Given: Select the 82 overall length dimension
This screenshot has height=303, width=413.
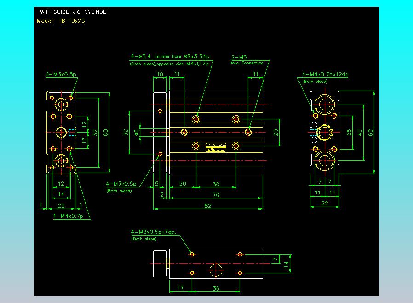Looking at the screenshot, I should pyautogui.click(x=208, y=205).
